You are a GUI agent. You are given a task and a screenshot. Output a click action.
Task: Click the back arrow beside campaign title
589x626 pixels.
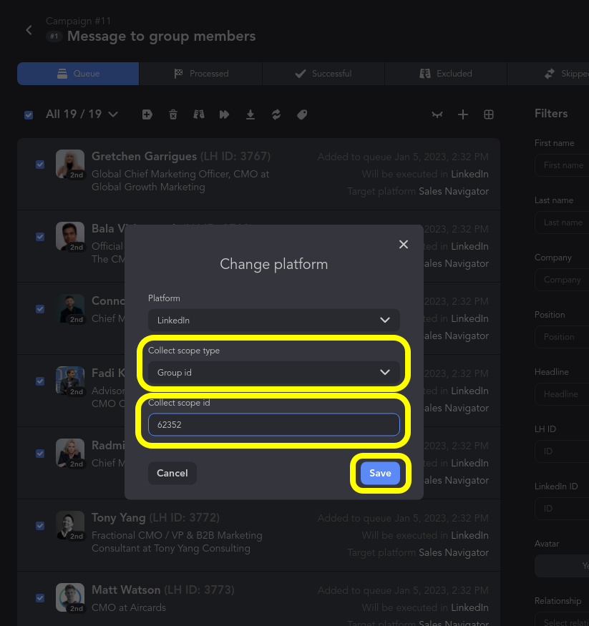coord(29,30)
